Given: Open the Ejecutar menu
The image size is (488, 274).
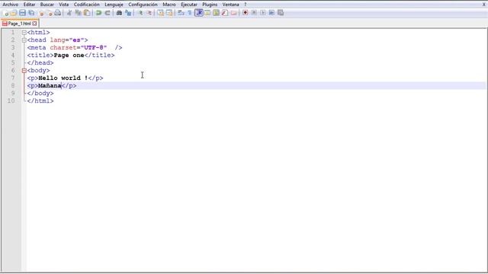Looking at the screenshot, I should [x=189, y=5].
